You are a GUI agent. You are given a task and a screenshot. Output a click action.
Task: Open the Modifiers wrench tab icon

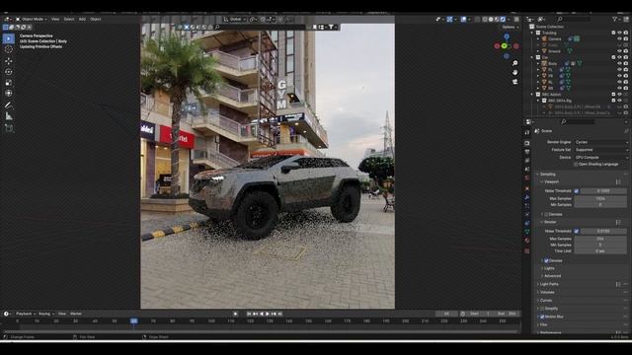click(x=526, y=197)
